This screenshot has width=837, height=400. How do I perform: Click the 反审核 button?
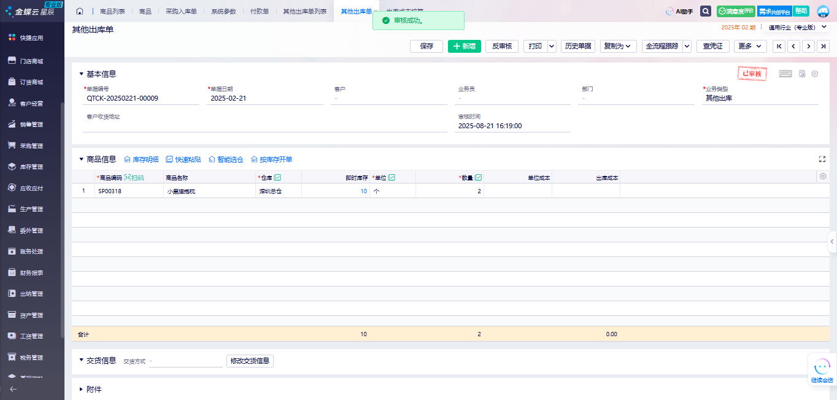tap(502, 46)
